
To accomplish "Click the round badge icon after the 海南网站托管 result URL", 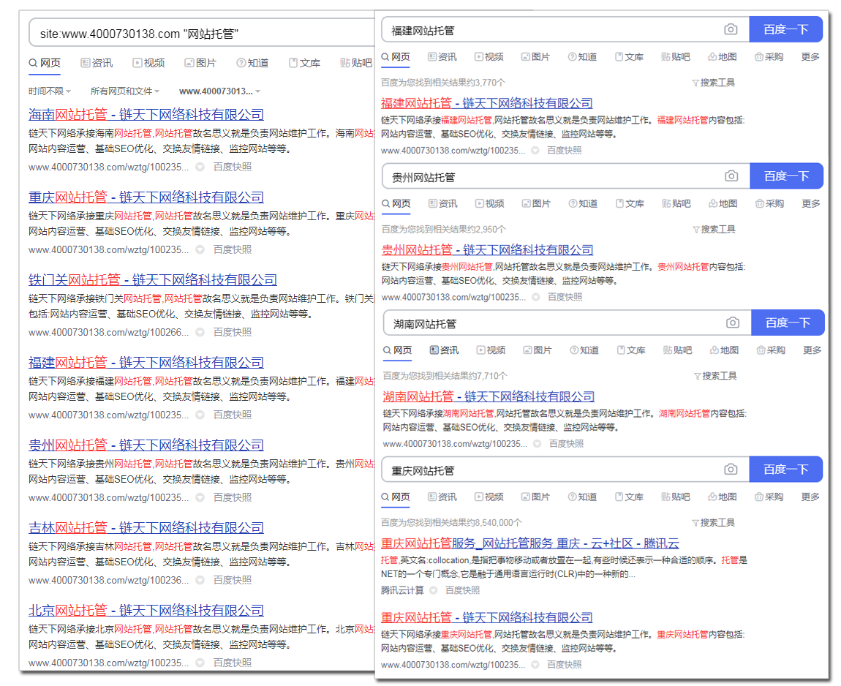I will click(x=200, y=167).
